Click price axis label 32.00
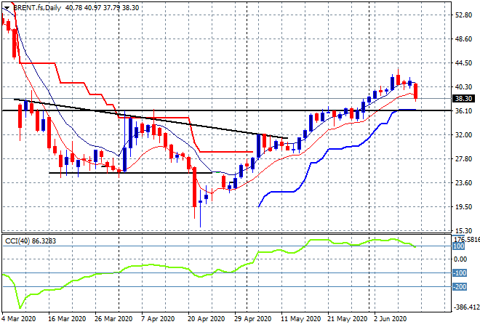Viewport: 480px width, 327px height. coord(463,134)
